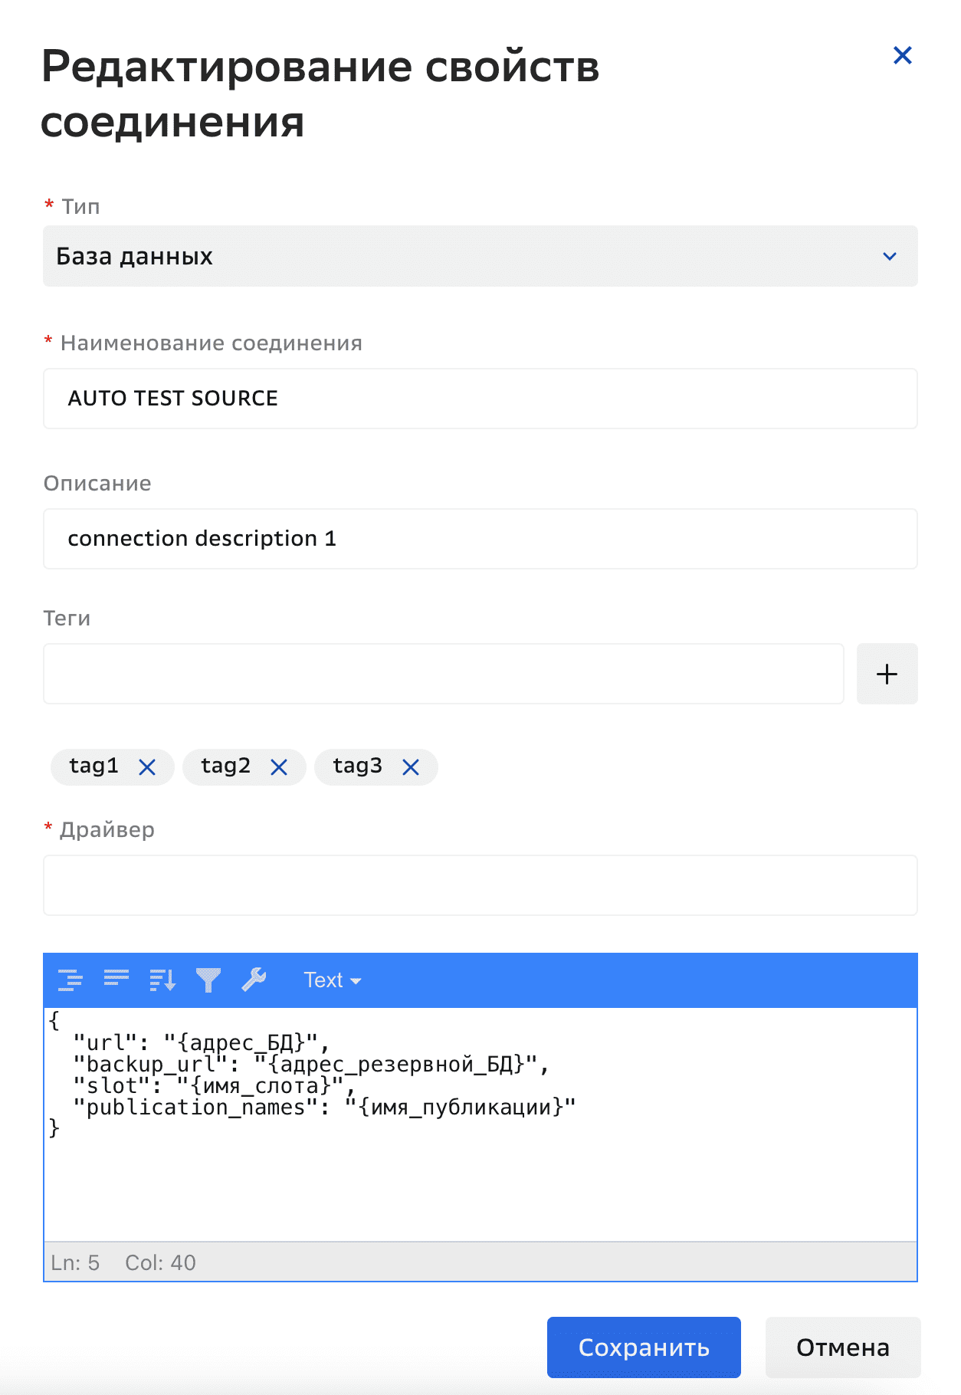Remove the tag3 chip
This screenshot has width=961, height=1395.
click(411, 767)
